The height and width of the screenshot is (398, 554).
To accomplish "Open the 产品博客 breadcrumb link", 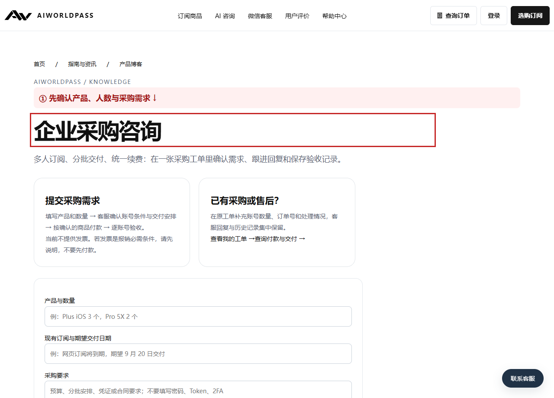I will pyautogui.click(x=131, y=64).
